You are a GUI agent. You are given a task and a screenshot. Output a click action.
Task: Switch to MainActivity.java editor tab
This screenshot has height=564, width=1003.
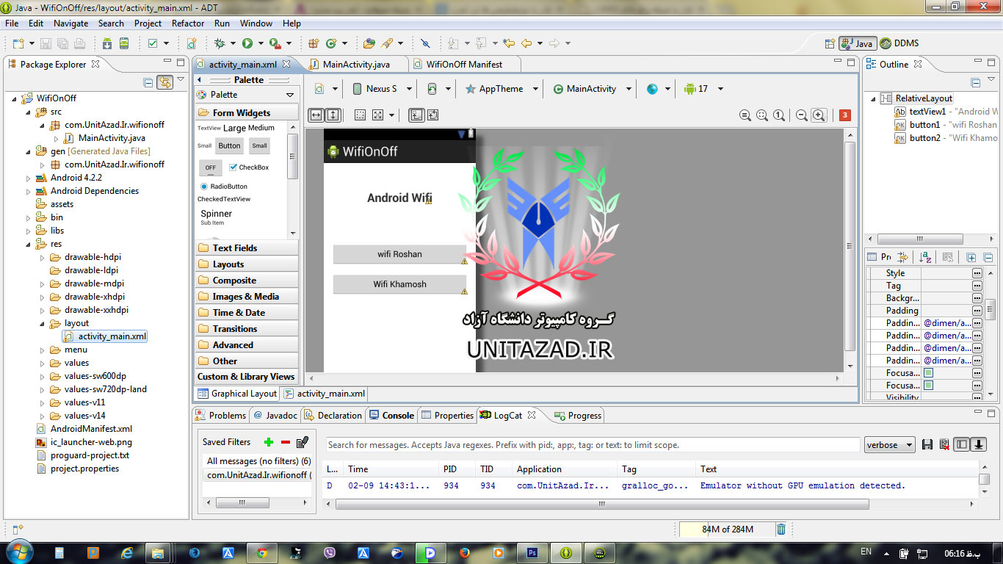(355, 65)
